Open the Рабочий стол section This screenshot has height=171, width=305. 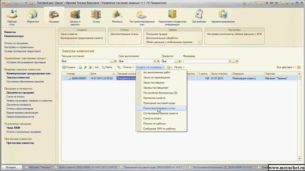[12, 18]
